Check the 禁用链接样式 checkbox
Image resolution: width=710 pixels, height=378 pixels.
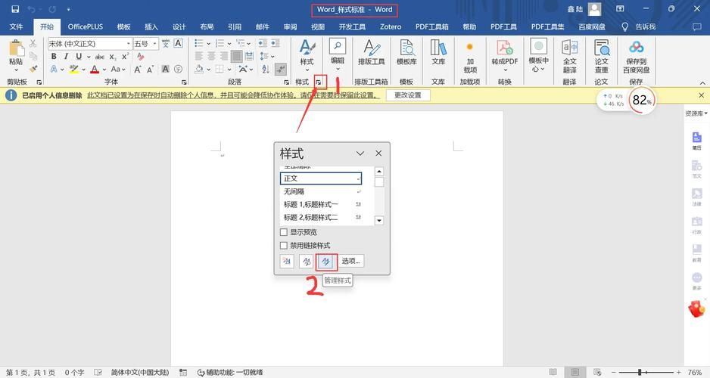[284, 246]
